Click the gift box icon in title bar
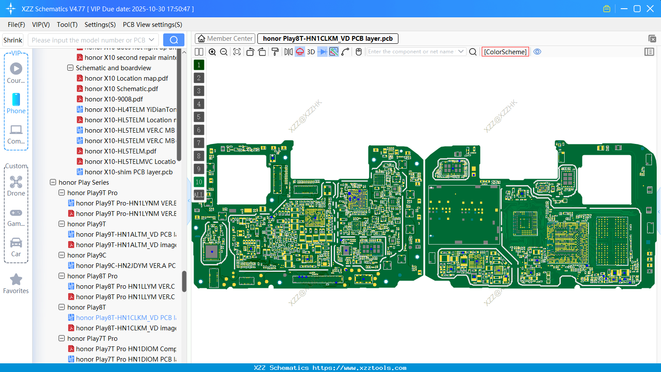The image size is (661, 372). 607,9
